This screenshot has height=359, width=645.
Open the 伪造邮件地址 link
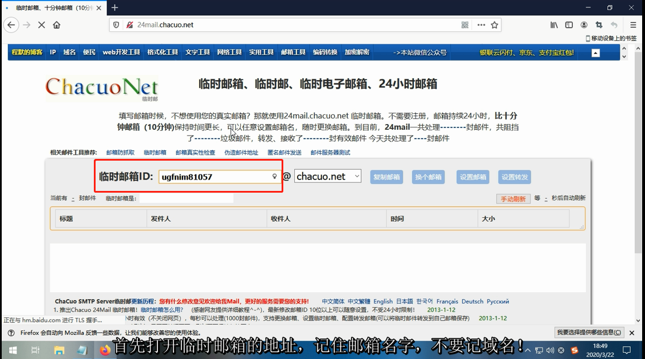(241, 153)
